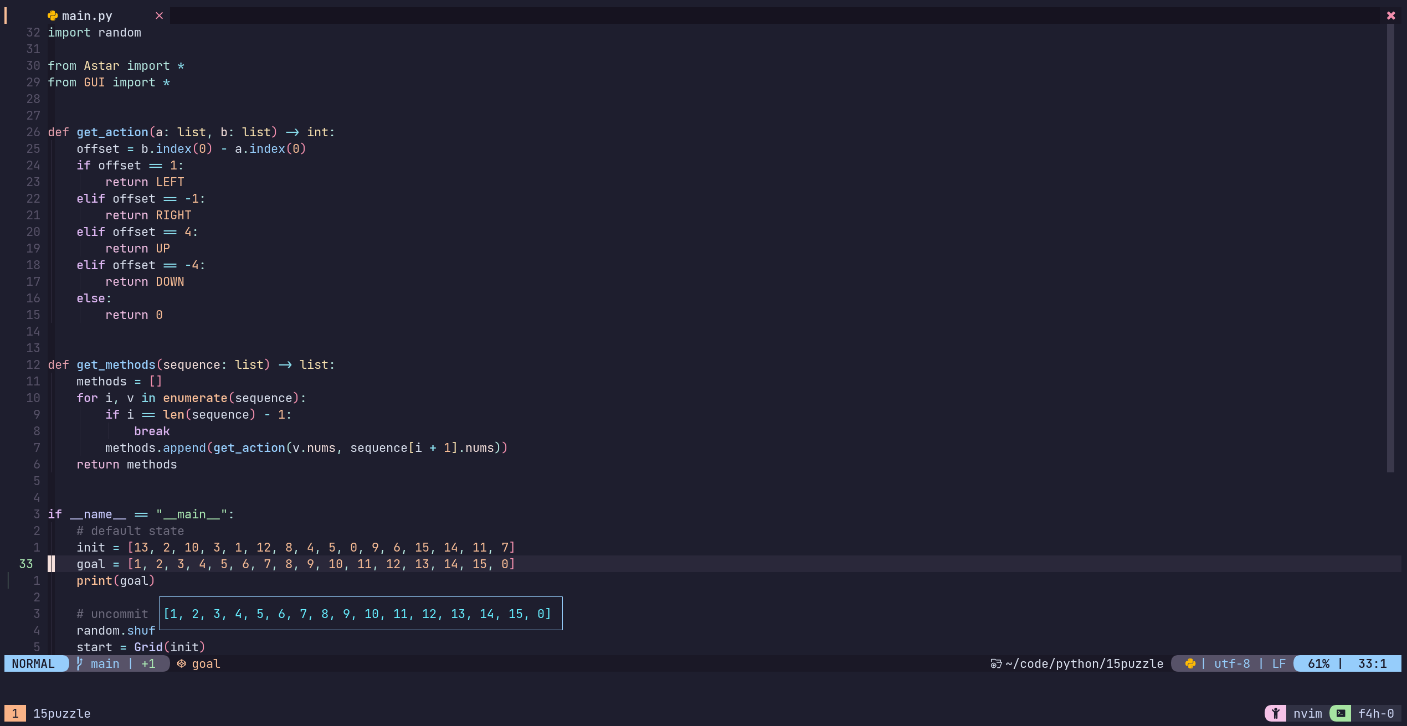
Task: Click the LF line ending indicator
Action: pyautogui.click(x=1278, y=663)
